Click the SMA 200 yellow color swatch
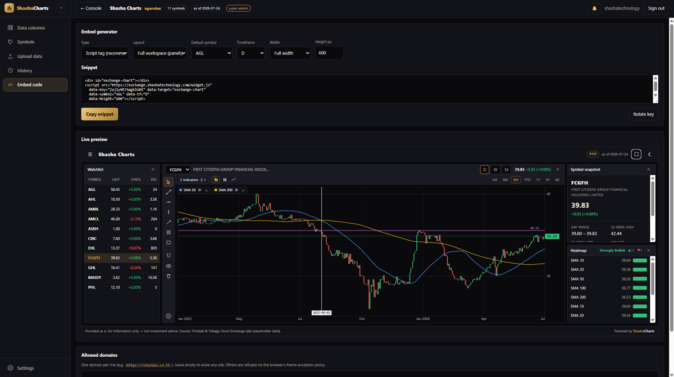The height and width of the screenshot is (377, 674). point(216,190)
